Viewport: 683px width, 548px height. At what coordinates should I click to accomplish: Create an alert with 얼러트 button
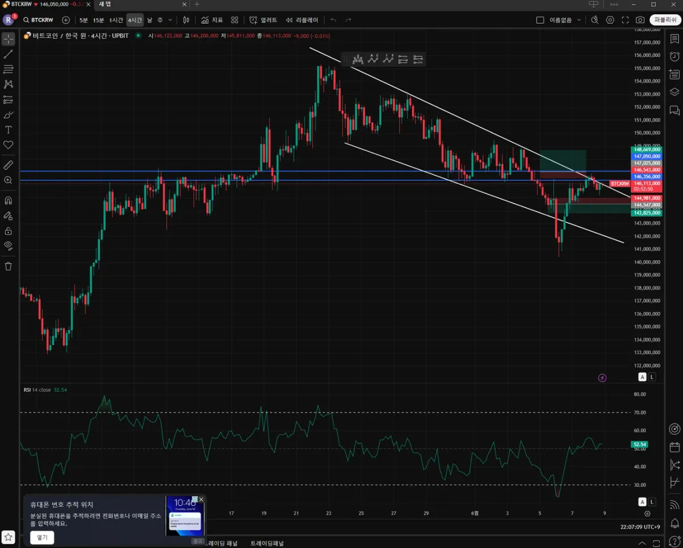263,20
